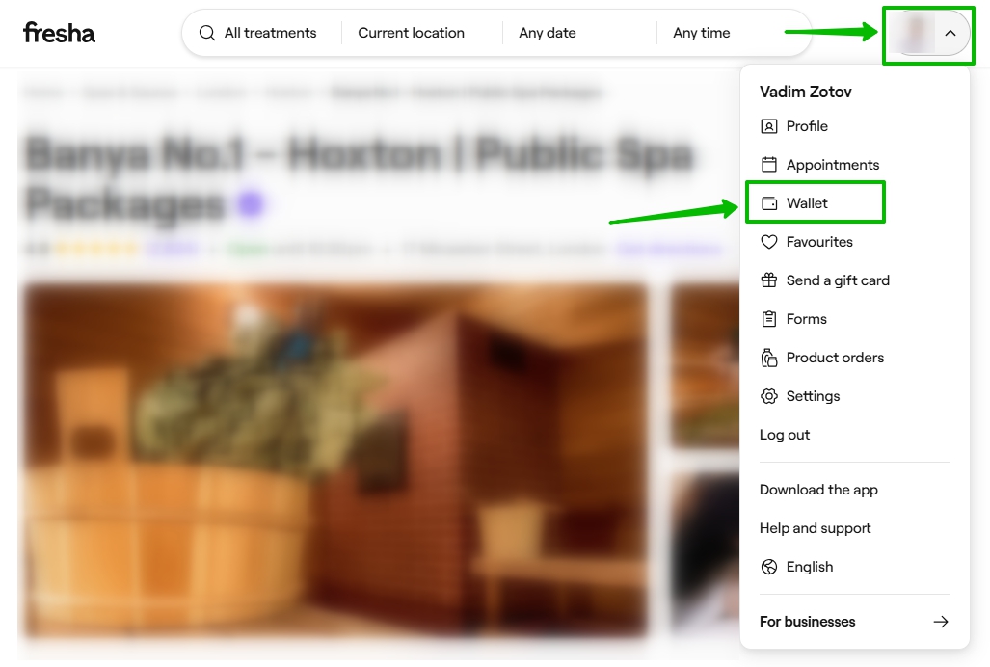
Task: Click the Settings gear icon
Action: 768,396
